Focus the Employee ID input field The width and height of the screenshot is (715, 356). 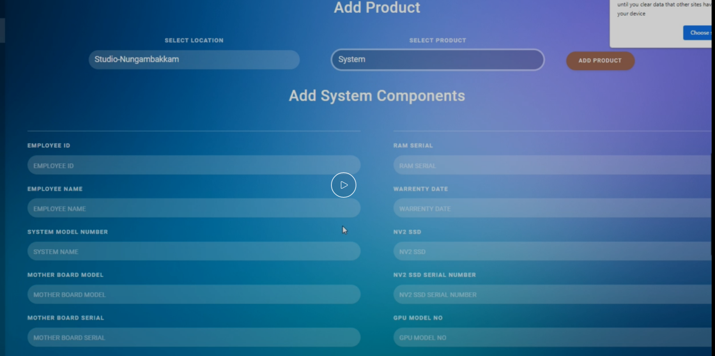[x=194, y=165]
